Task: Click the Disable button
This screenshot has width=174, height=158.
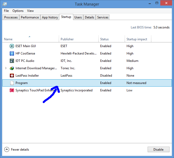Action: click(x=158, y=150)
